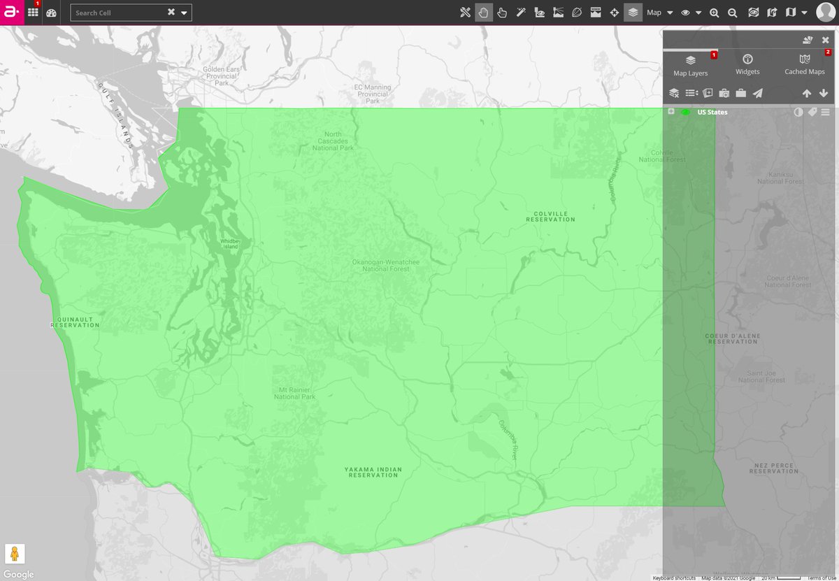839x581 pixels.
Task: Clear the Search Cell field
Action: pos(171,12)
